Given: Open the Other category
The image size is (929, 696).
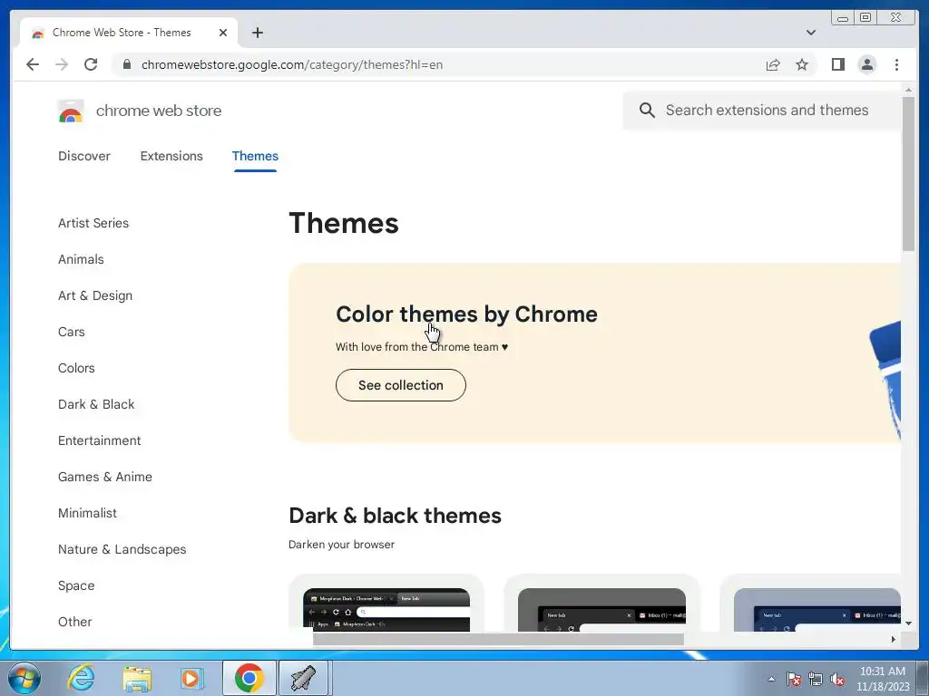Looking at the screenshot, I should point(74,622).
